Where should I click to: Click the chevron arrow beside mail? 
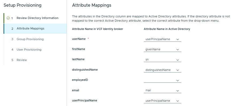(178, 91)
